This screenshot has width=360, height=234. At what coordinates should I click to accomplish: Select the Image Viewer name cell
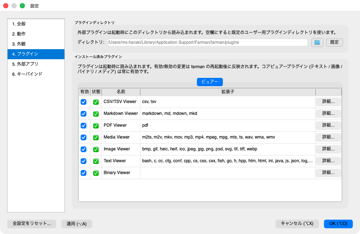pos(121,149)
